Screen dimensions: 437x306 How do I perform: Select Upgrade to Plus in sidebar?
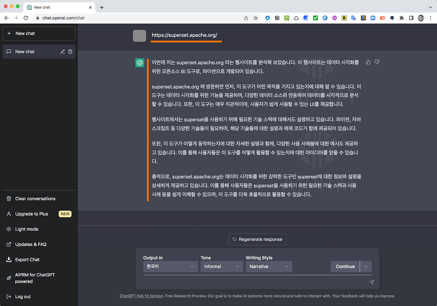click(x=39, y=214)
